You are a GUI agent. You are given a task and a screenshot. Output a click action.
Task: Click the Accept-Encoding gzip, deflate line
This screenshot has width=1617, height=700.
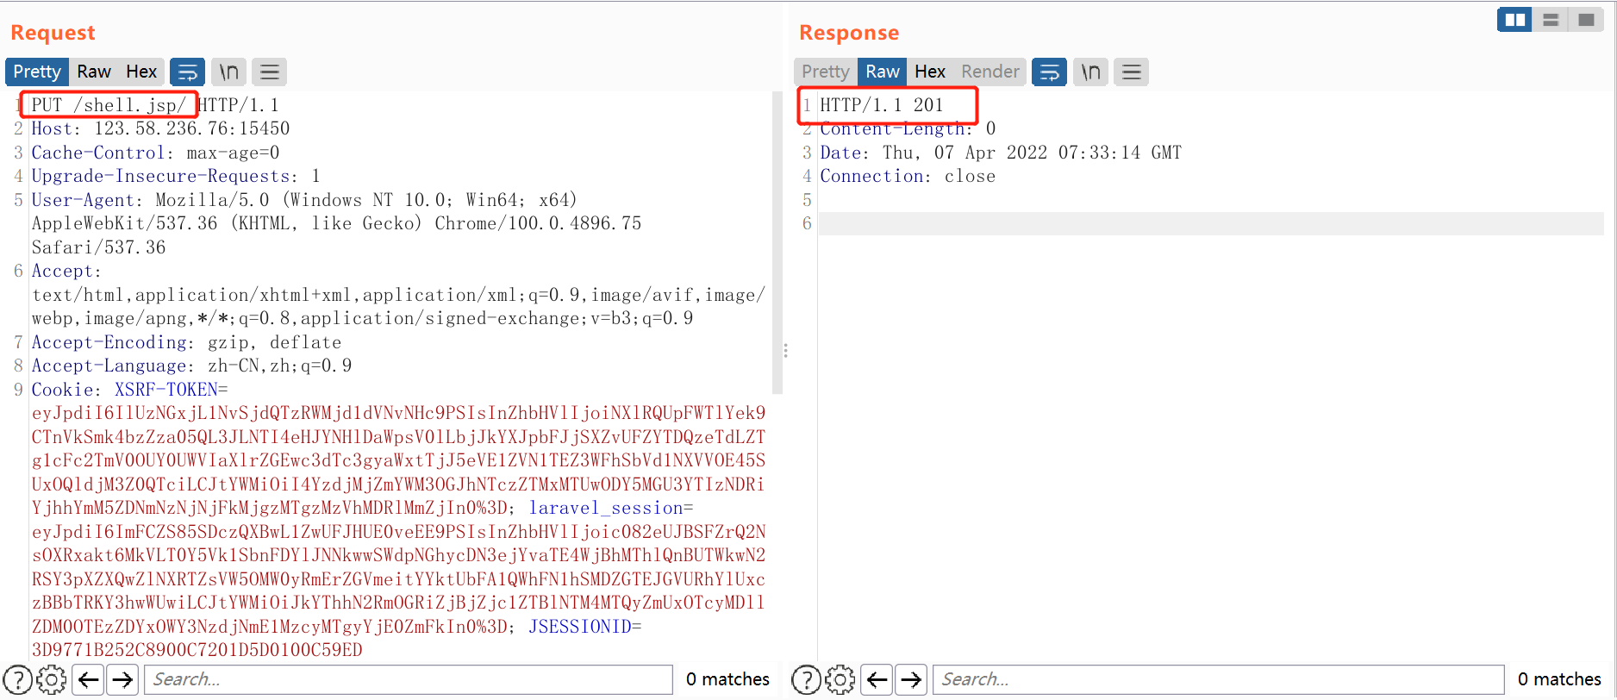pyautogui.click(x=187, y=342)
